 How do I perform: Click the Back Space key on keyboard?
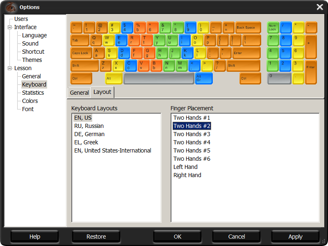click(x=248, y=27)
